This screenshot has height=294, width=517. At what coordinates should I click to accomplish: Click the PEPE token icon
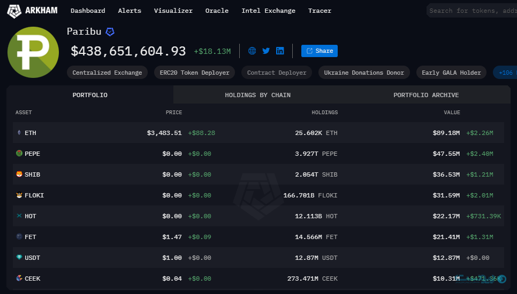pyautogui.click(x=19, y=153)
